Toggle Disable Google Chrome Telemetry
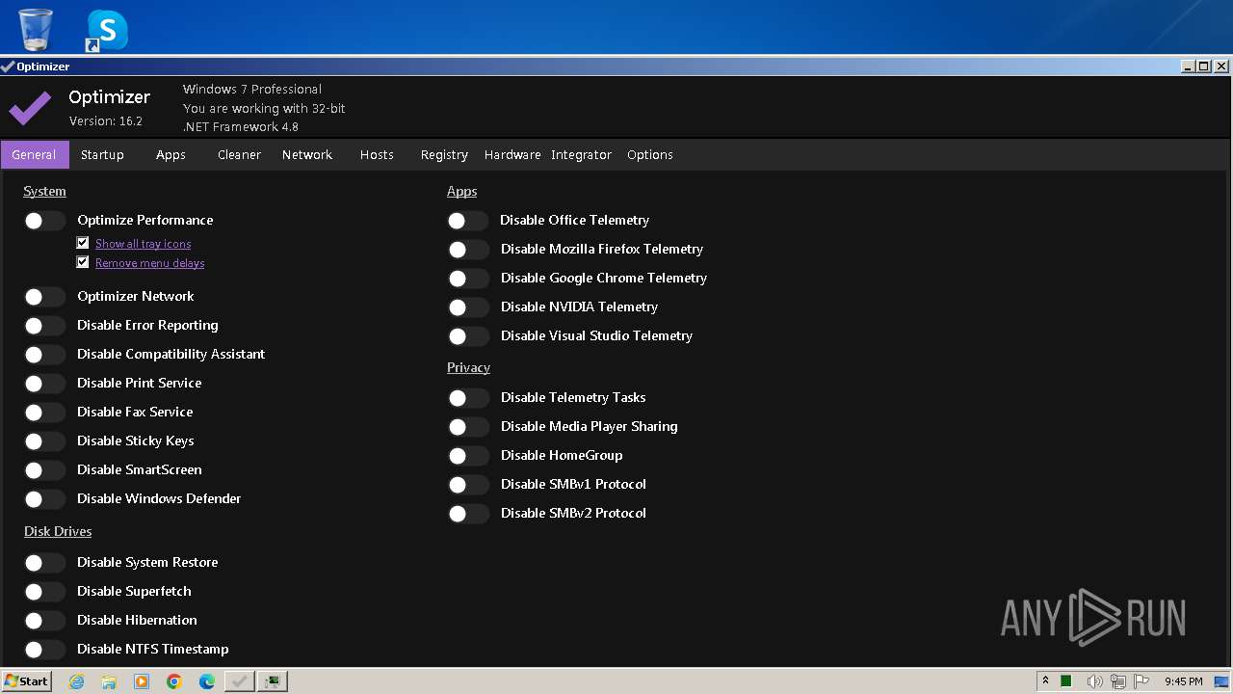1233x694 pixels. click(468, 279)
